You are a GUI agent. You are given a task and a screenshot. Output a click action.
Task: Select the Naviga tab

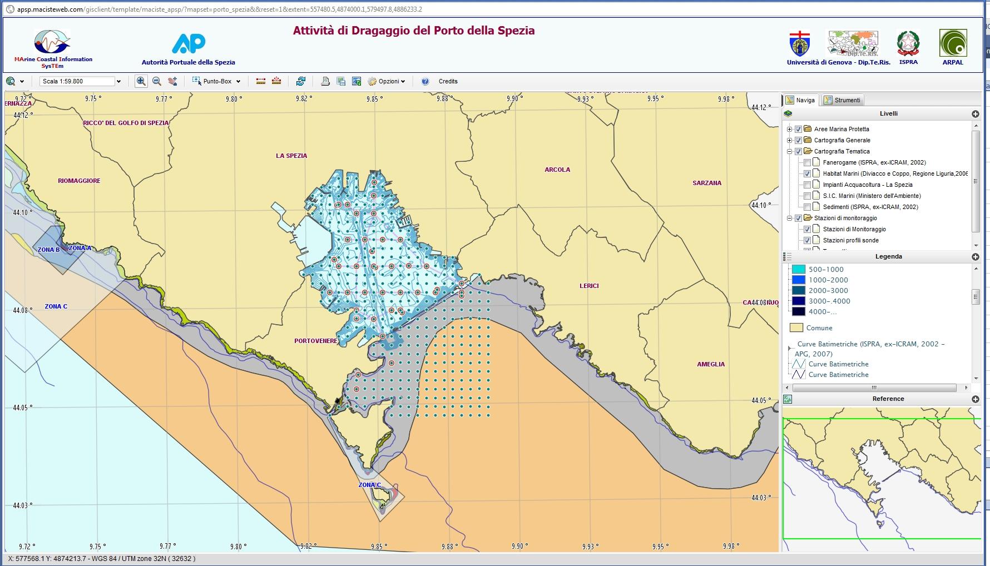800,100
